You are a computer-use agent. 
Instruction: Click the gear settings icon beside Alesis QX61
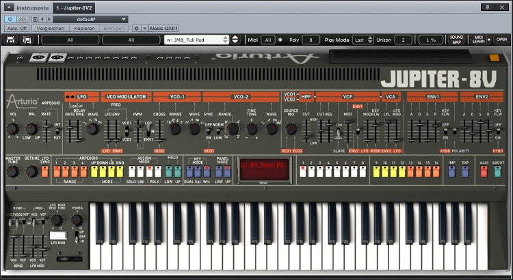(137, 29)
